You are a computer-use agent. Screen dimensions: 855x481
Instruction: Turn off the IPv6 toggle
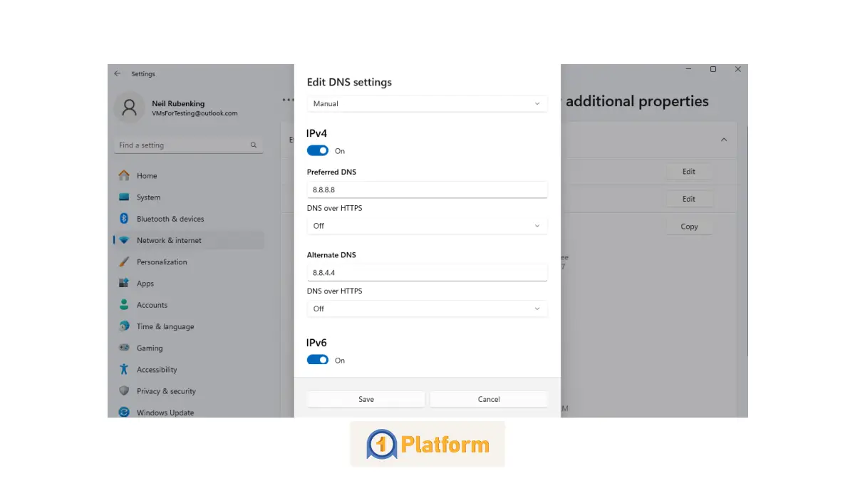coord(318,360)
